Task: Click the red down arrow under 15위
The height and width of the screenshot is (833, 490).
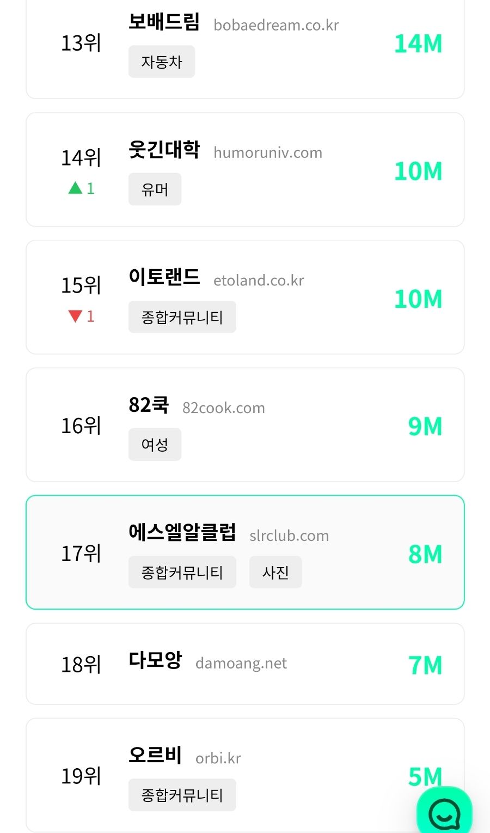Action: point(75,316)
